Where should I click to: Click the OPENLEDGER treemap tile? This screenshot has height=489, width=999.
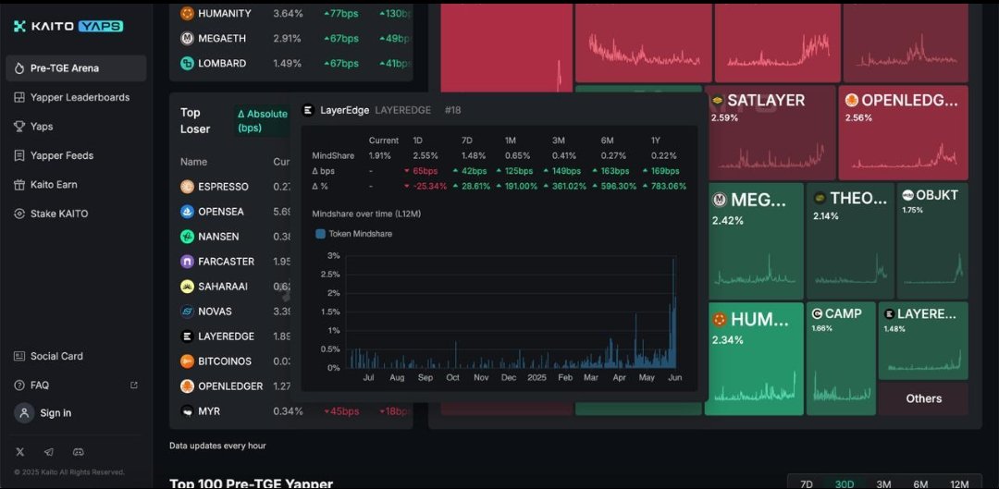click(x=904, y=133)
